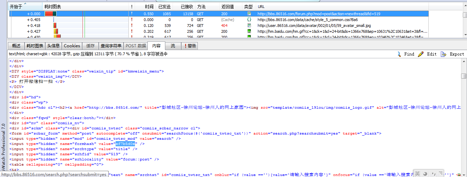
Task: Click warning mark in the +0.427 row
Action: pyautogui.click(x=132, y=31)
